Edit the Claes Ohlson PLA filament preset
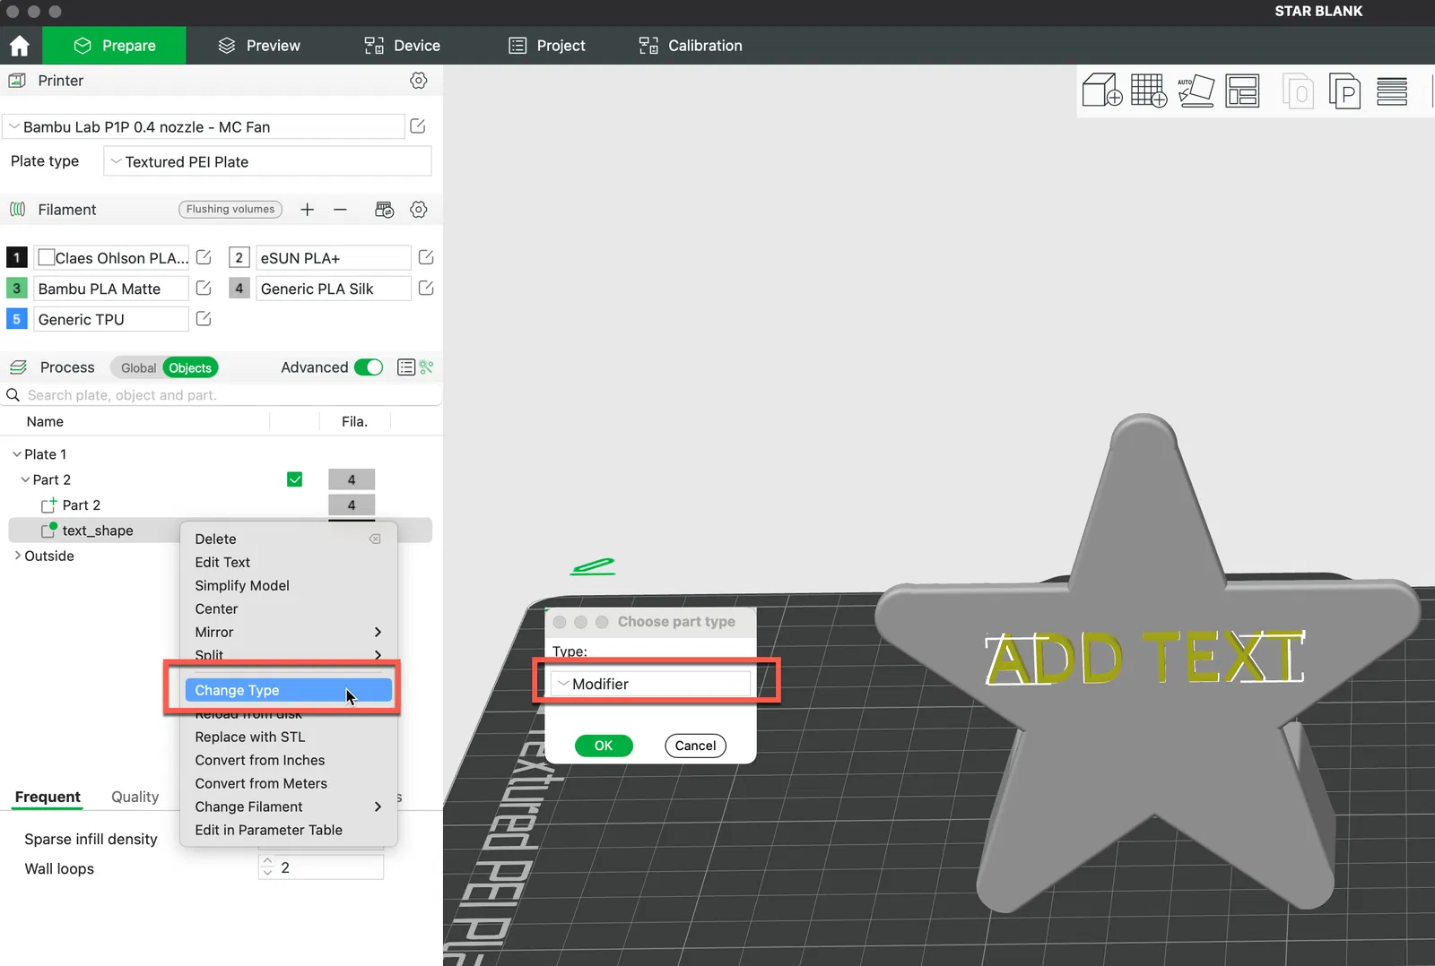Screen dimensions: 1435x966 point(204,258)
